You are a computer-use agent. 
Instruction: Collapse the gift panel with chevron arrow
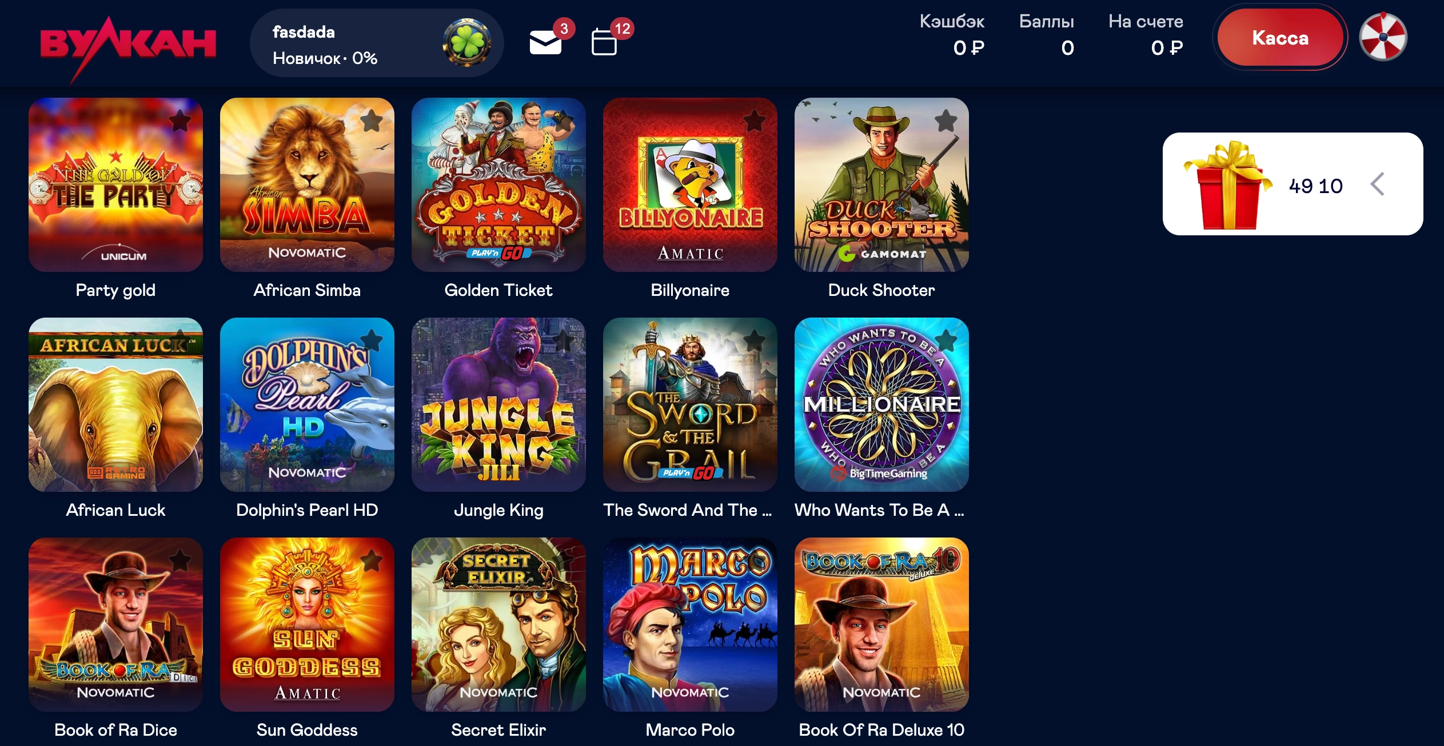click(1378, 184)
